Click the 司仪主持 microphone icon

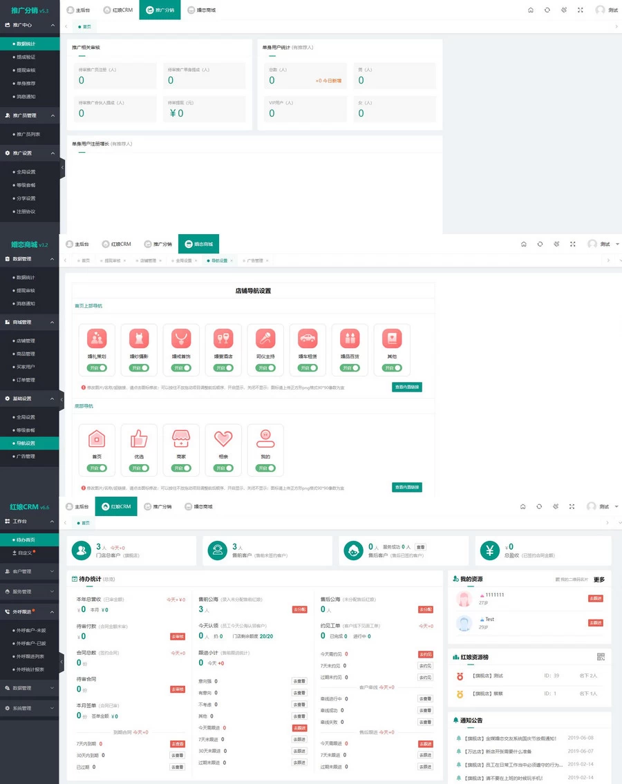click(265, 338)
